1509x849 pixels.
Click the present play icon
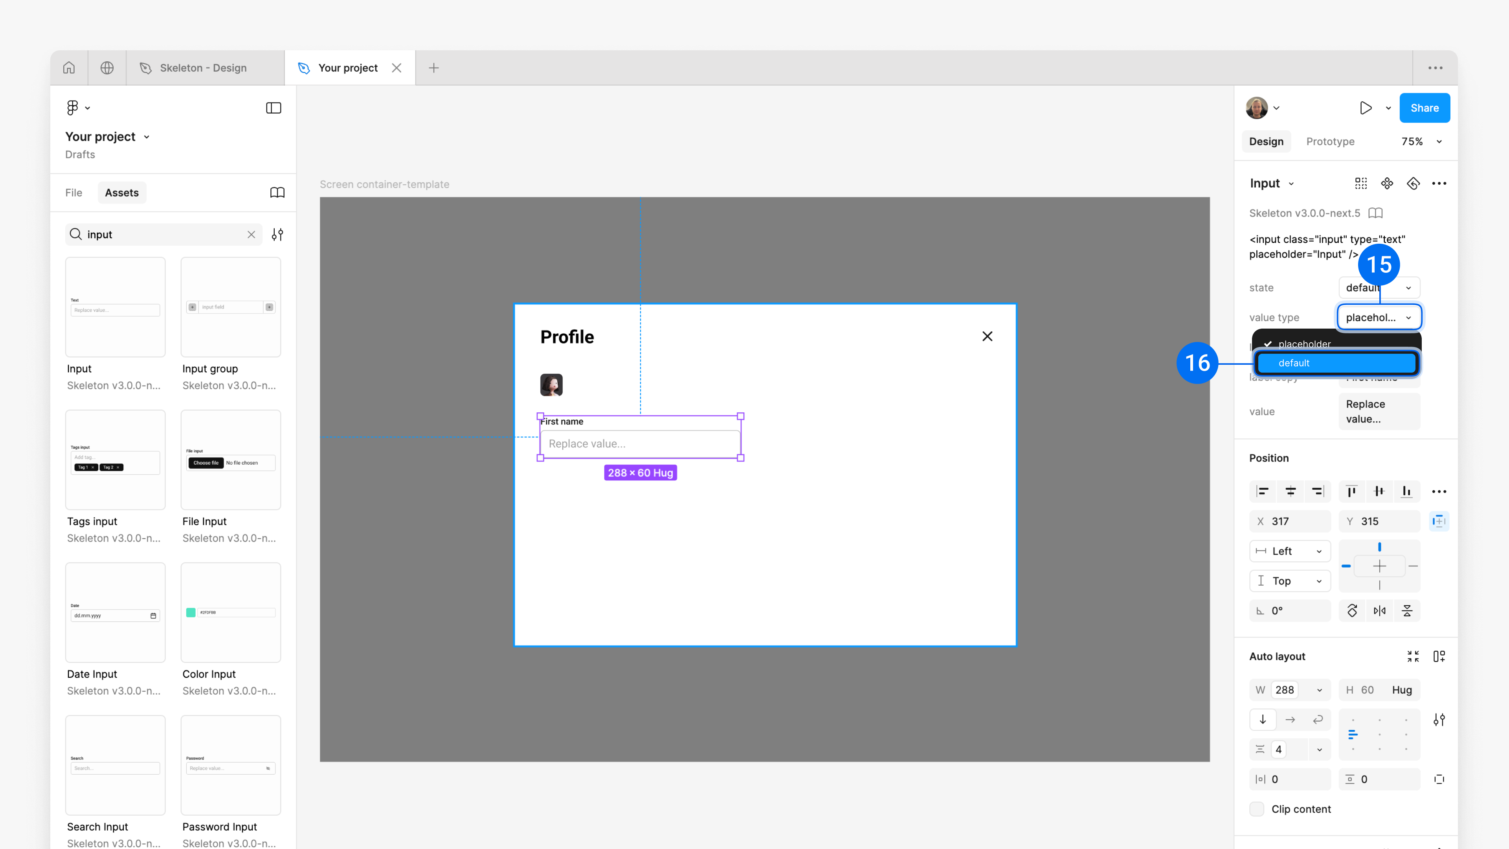[x=1366, y=108]
